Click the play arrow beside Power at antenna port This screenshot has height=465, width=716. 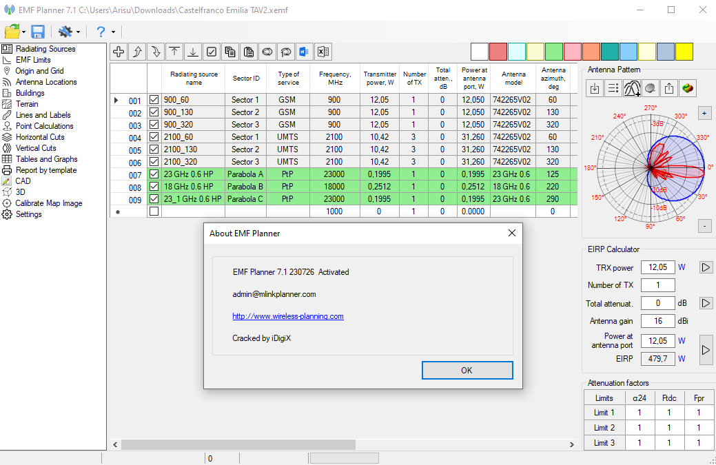[706, 350]
